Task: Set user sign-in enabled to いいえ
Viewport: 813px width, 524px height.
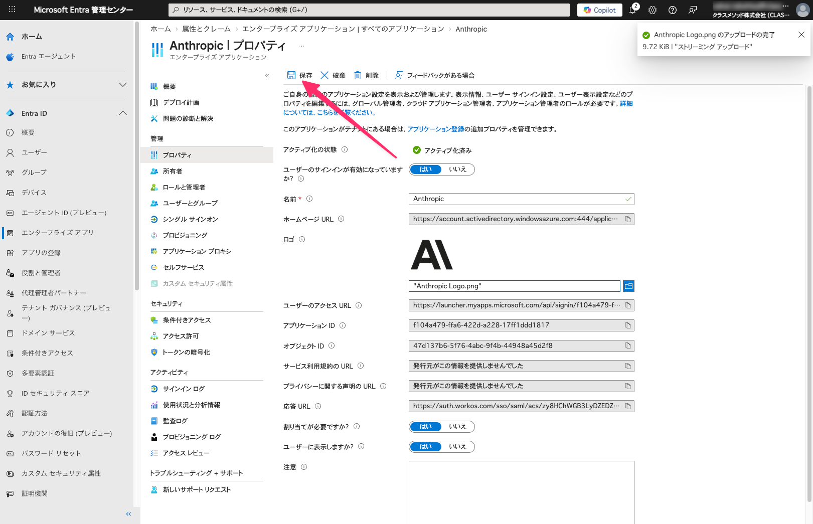Action: point(457,169)
